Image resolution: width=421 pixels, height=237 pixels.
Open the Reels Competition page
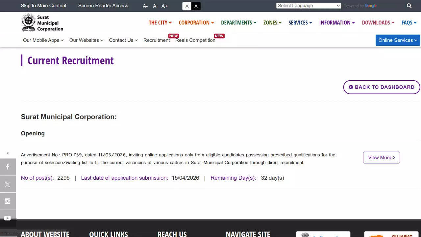195,40
